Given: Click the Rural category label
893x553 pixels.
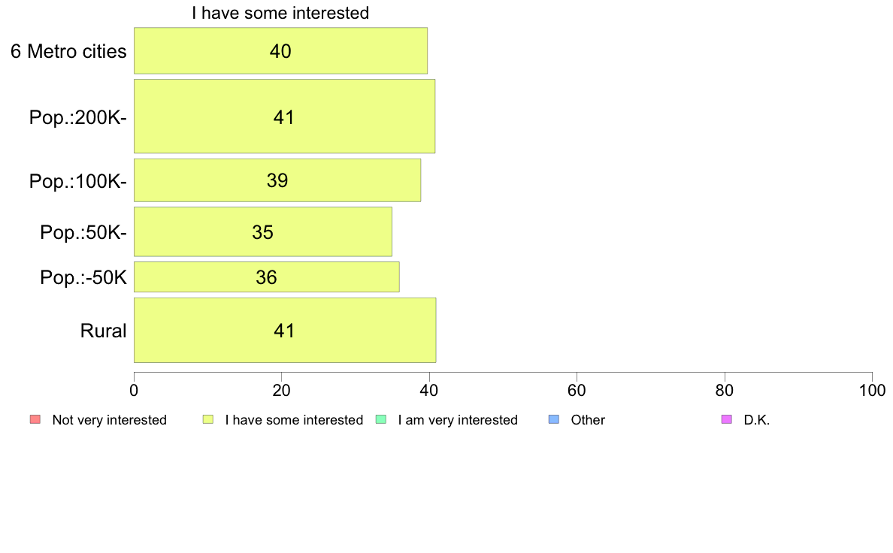Looking at the screenshot, I should coord(103,331).
